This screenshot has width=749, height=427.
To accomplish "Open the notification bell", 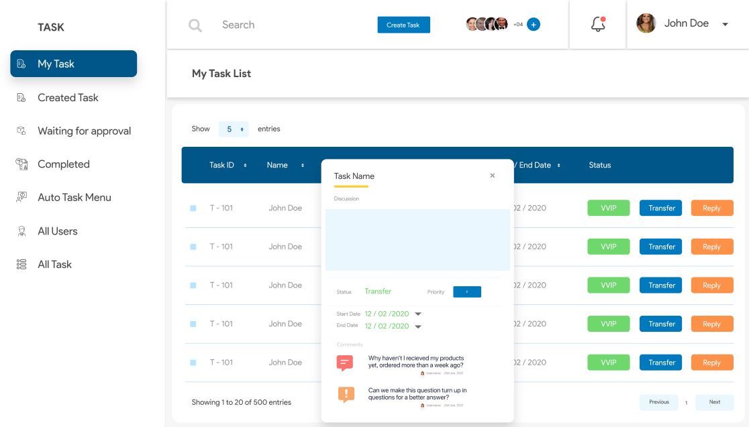I will pyautogui.click(x=597, y=23).
